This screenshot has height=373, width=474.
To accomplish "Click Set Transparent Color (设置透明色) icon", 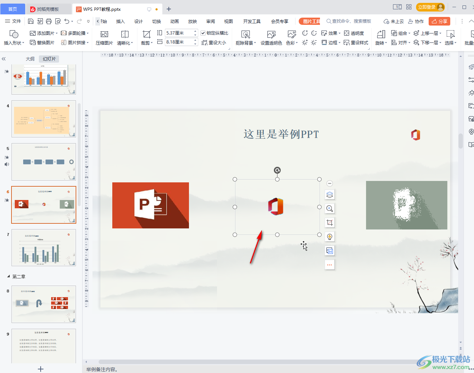I will (271, 35).
